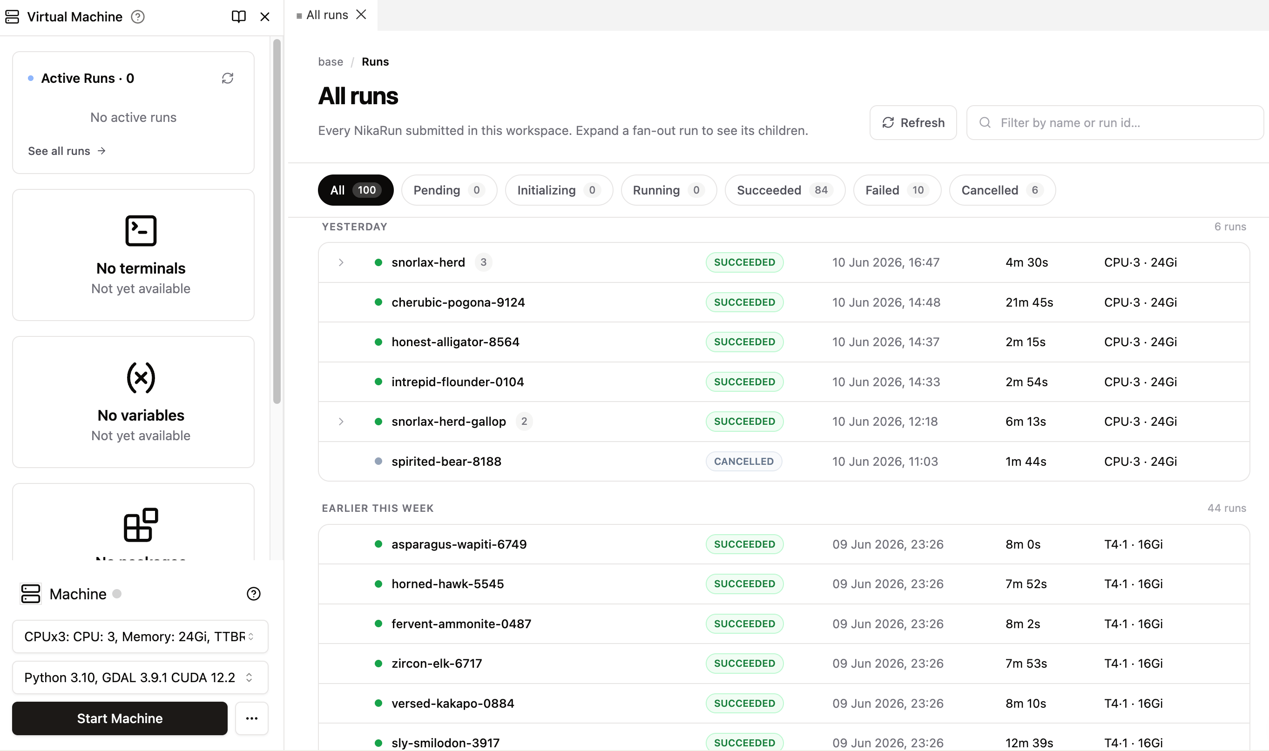
Task: Expand the snorlax-herd-gallop run children
Action: (341, 421)
